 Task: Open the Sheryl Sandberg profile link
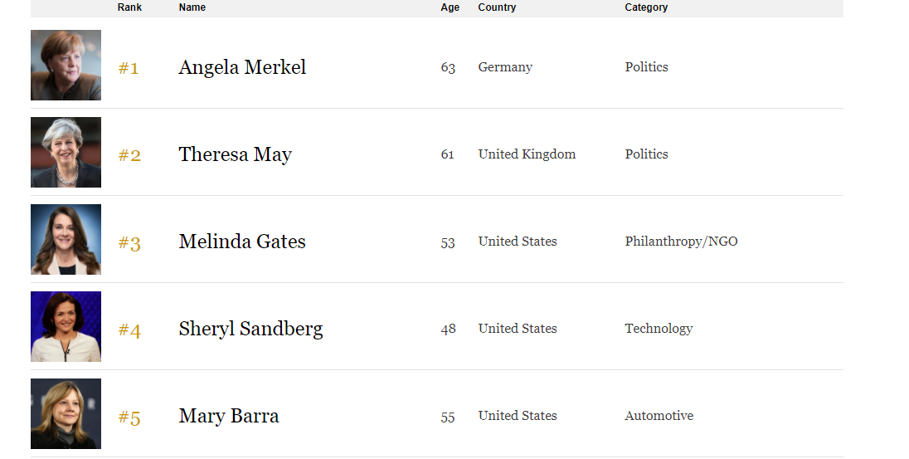(x=250, y=329)
